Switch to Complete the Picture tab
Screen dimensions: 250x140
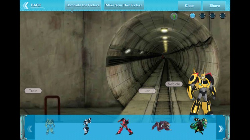[x=83, y=5]
